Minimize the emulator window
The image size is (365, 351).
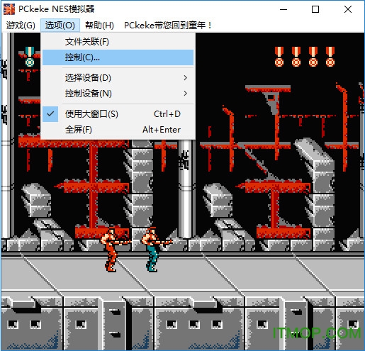coord(283,9)
